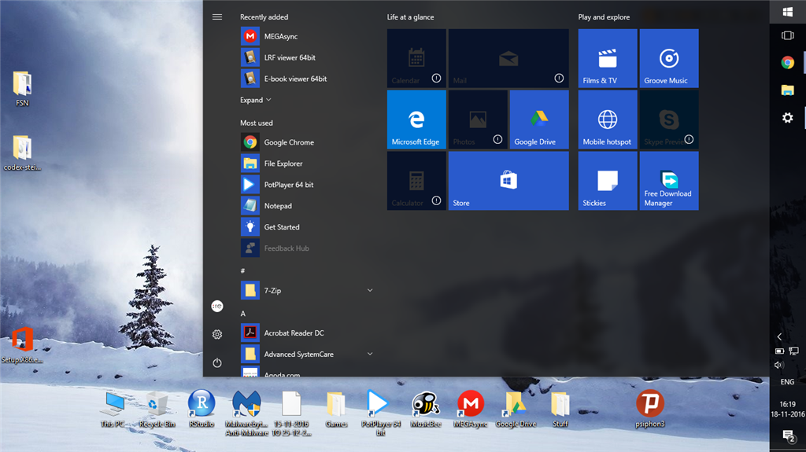Click the A letter group header
806x452 pixels.
pos(242,314)
